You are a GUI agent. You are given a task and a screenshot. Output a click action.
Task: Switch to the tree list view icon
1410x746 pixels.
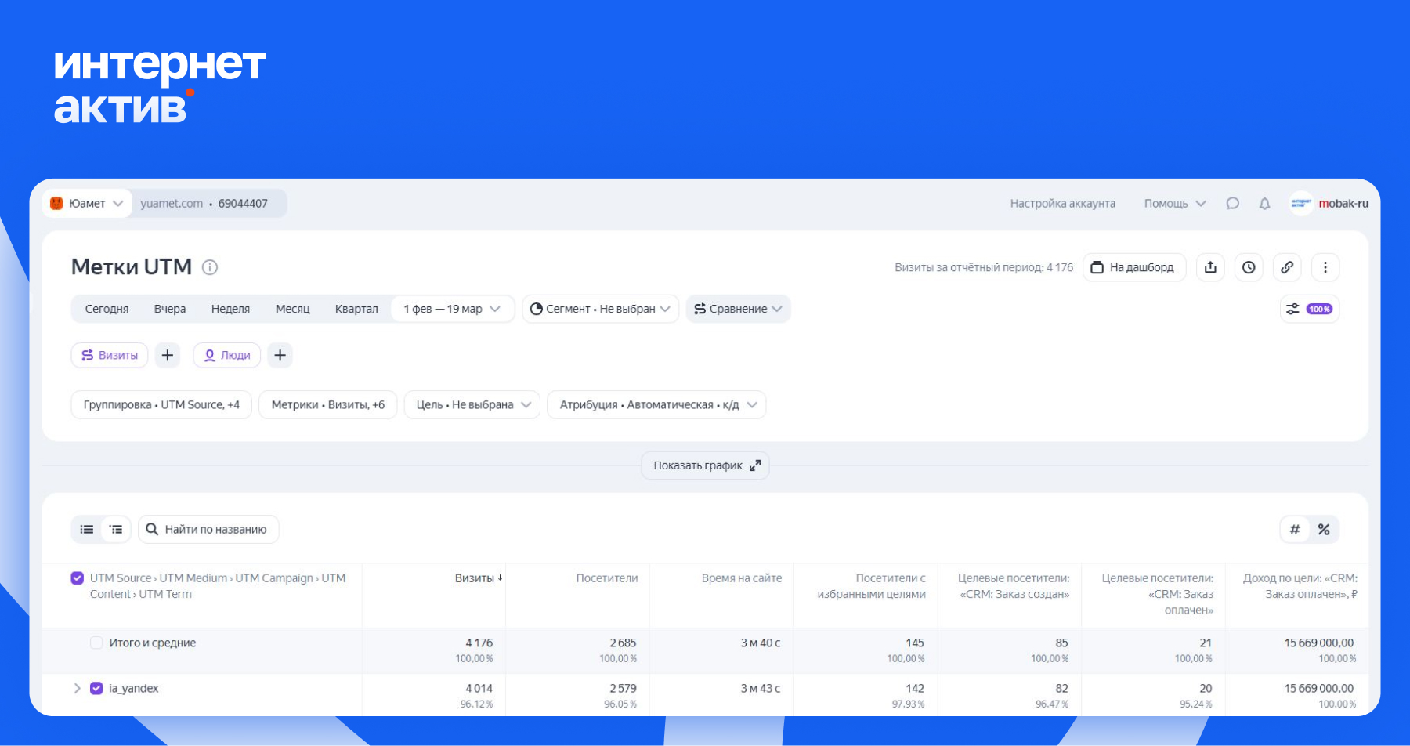(x=116, y=530)
